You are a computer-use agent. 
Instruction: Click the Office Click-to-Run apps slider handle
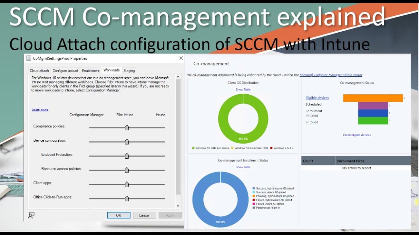coord(127,198)
